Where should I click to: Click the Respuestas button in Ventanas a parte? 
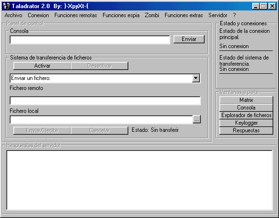246,130
